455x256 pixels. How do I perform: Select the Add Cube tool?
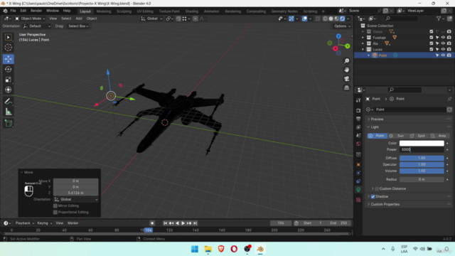[x=8, y=123]
